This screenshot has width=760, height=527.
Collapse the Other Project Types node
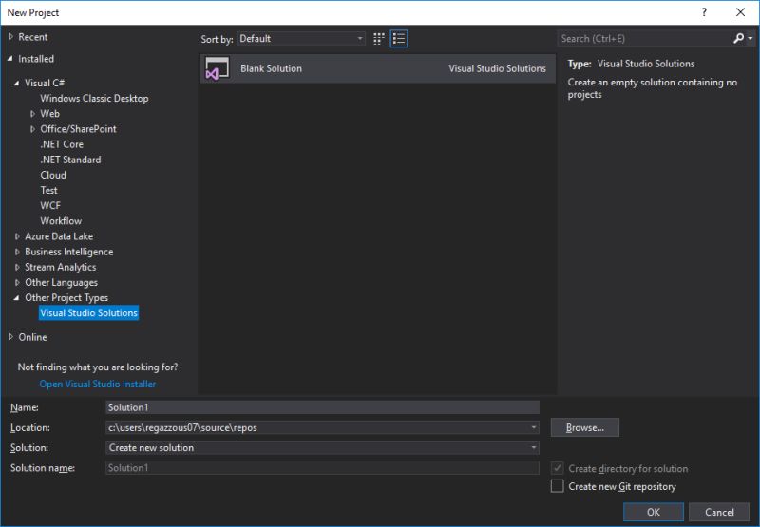pyautogui.click(x=17, y=298)
